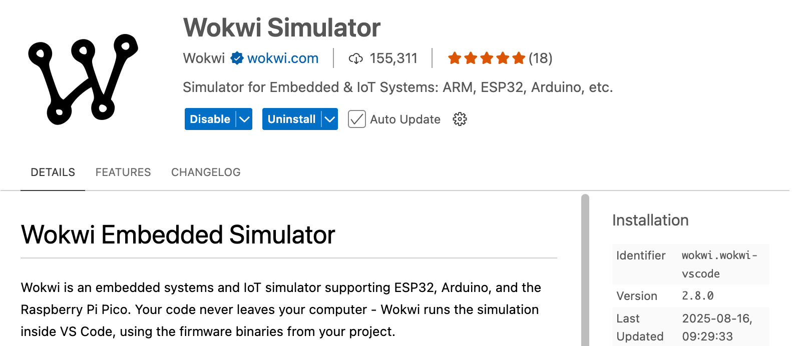Open the extension settings gear
This screenshot has height=346, width=792.
coord(460,119)
